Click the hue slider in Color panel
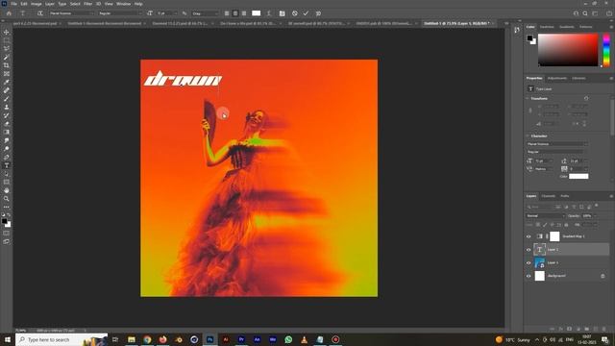Screen dimensions: 615x346 pos(606,50)
